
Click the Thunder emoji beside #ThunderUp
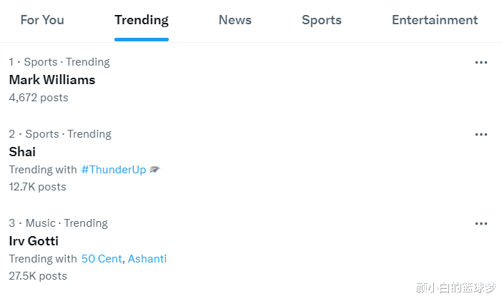click(x=154, y=170)
